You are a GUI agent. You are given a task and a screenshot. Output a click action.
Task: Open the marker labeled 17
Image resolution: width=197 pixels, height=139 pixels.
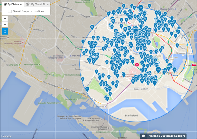(x=155, y=83)
